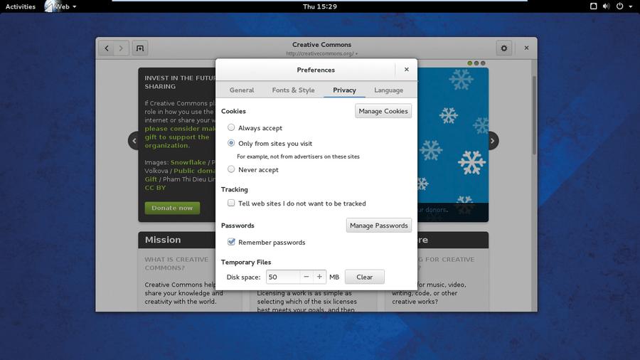640x360 pixels.
Task: Open the volume indicator in top bar
Action: pos(607,6)
